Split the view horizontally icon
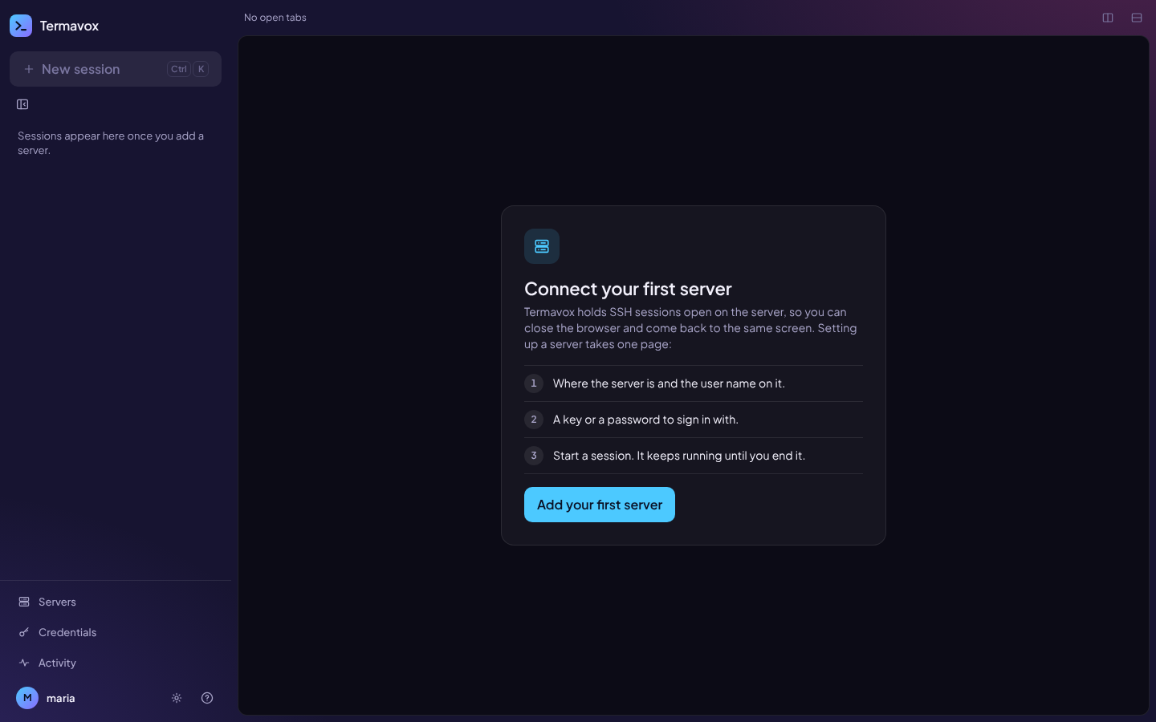Viewport: 1156px width, 722px height. coord(1137,18)
